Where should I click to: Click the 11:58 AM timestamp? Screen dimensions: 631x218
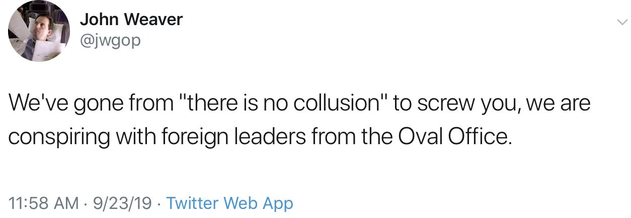[44, 203]
